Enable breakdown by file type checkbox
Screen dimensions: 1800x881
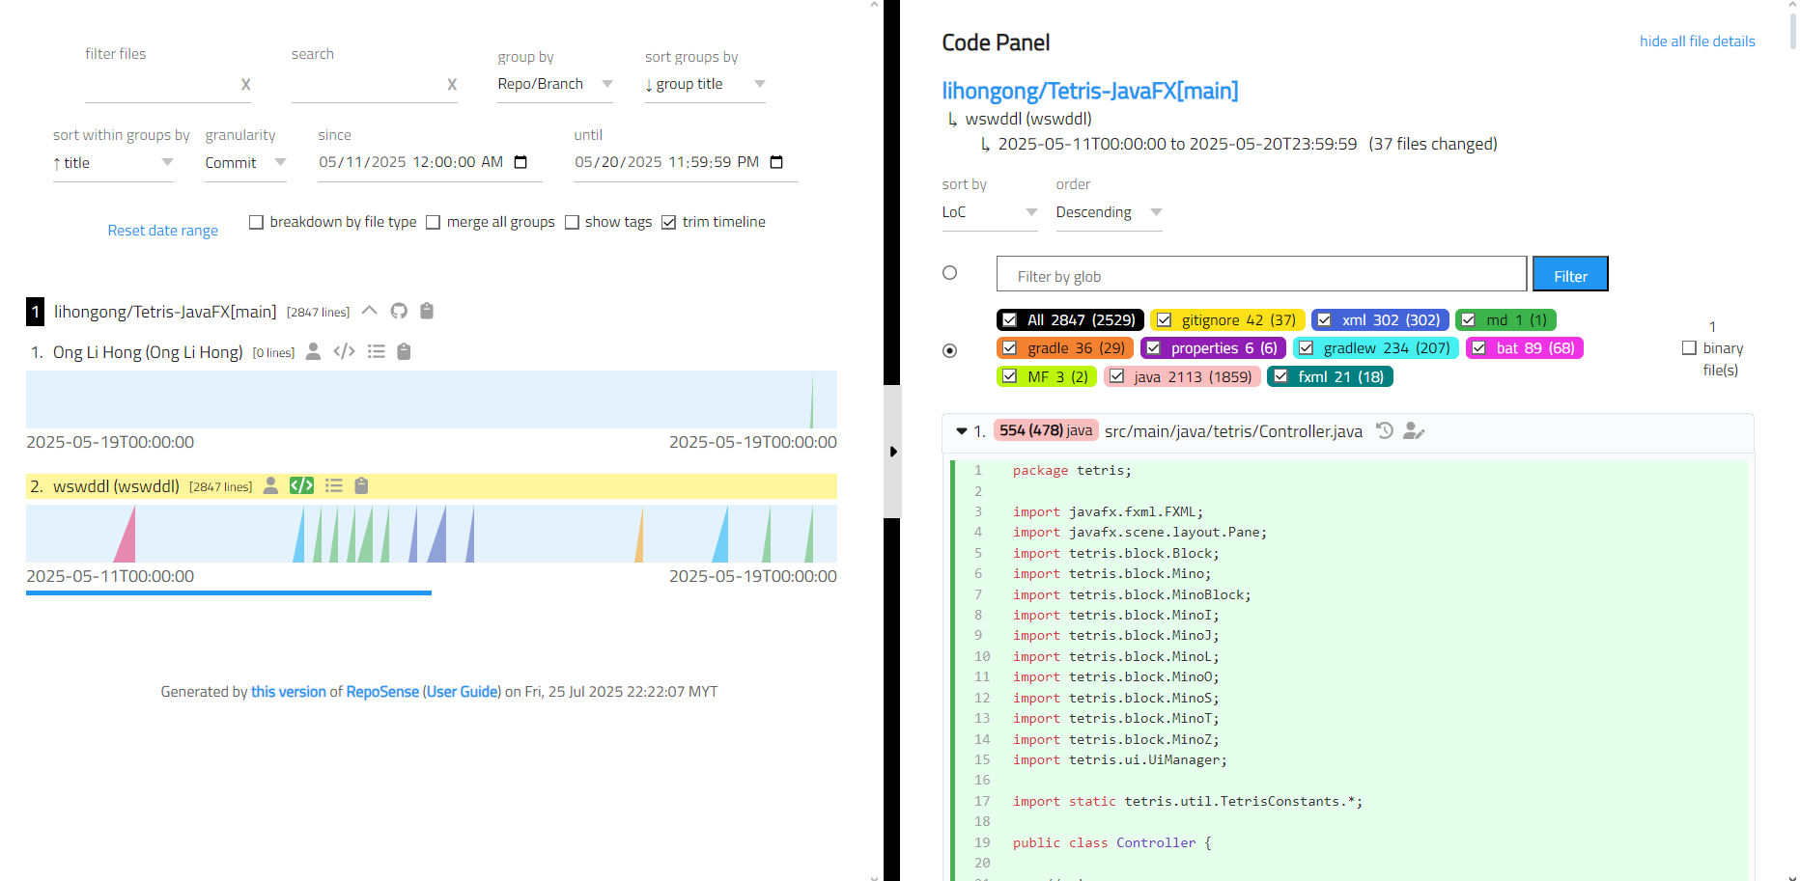pos(256,222)
